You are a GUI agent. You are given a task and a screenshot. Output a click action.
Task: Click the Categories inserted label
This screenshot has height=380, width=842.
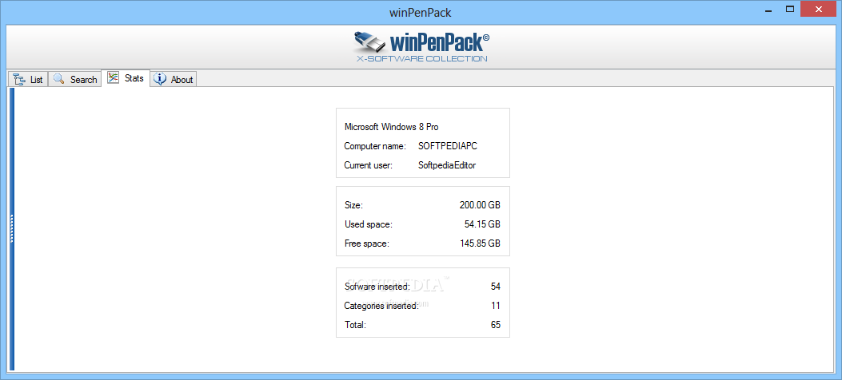pos(381,306)
